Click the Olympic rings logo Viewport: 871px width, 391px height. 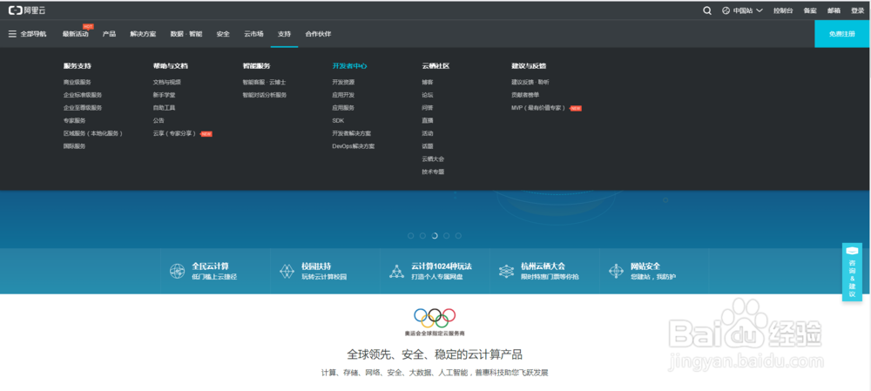pos(435,318)
